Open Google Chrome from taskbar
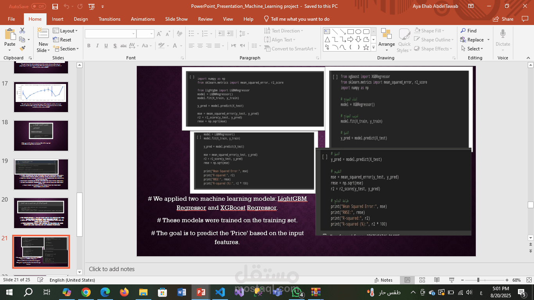Image resolution: width=534 pixels, height=300 pixels. coord(86,292)
